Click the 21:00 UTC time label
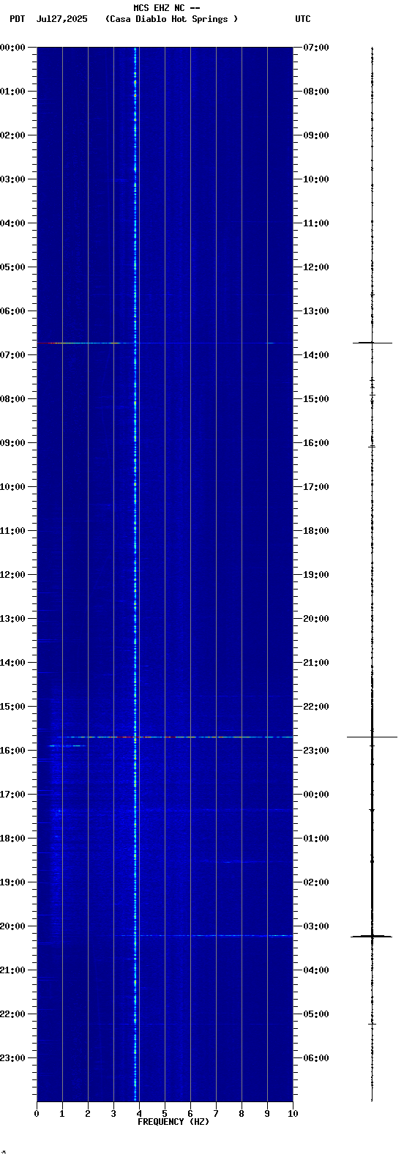 [315, 662]
